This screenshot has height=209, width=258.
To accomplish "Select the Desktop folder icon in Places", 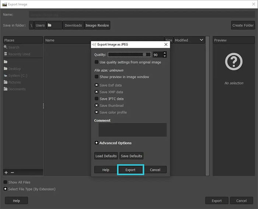I will (x=6, y=69).
